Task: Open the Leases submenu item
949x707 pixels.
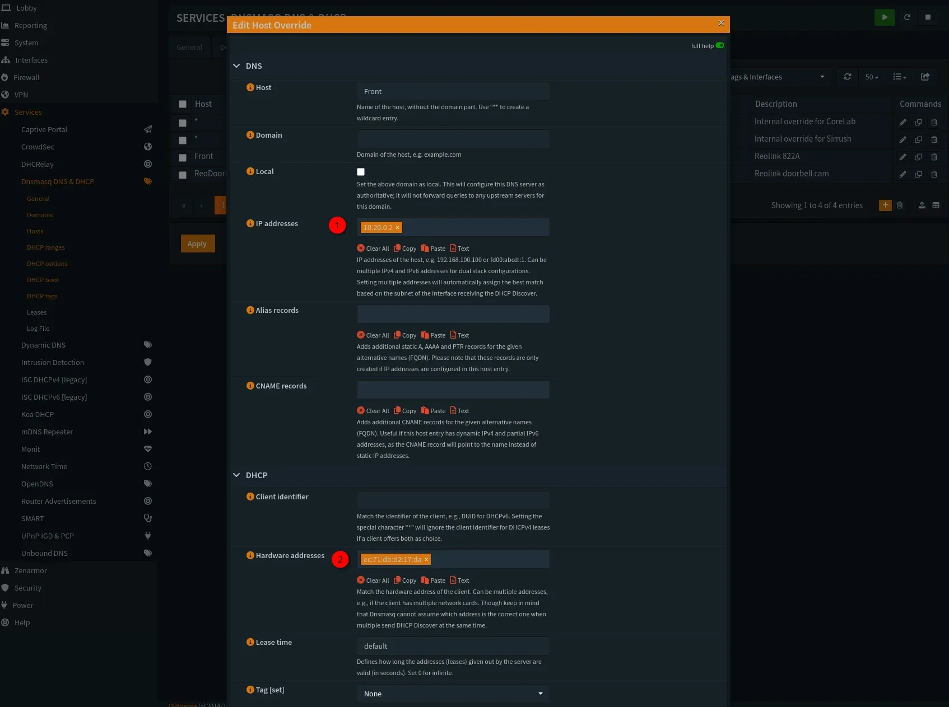Action: coord(37,312)
